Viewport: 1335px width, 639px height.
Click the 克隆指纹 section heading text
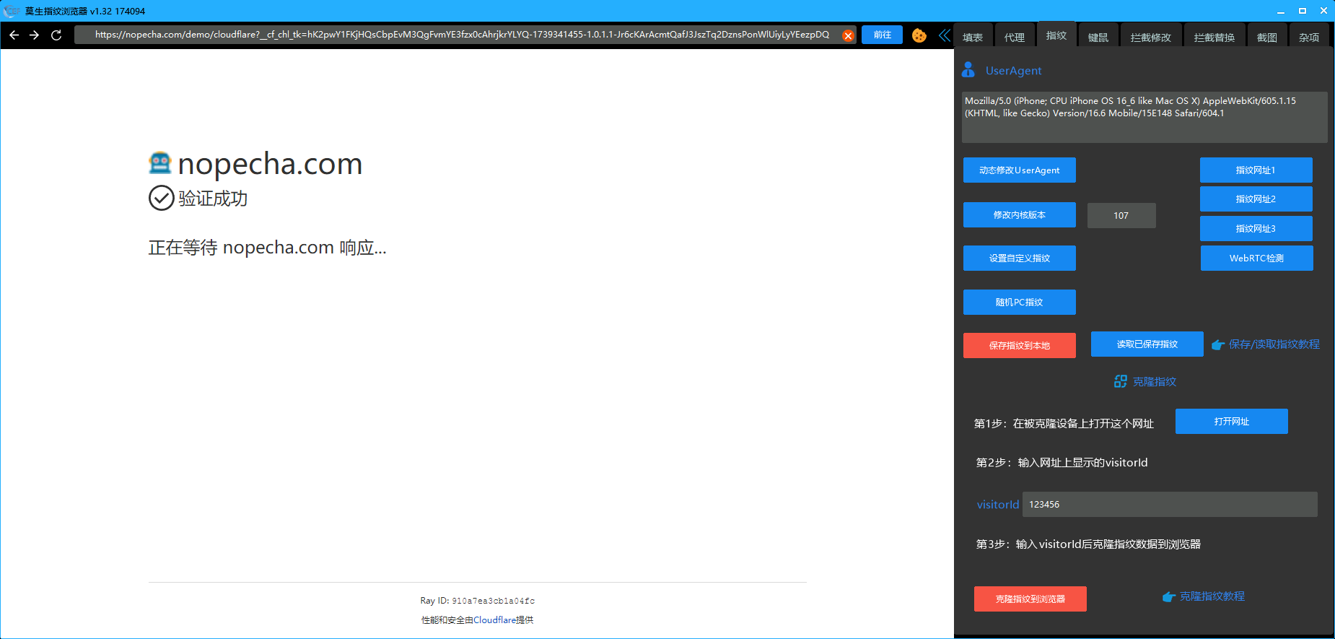point(1154,382)
